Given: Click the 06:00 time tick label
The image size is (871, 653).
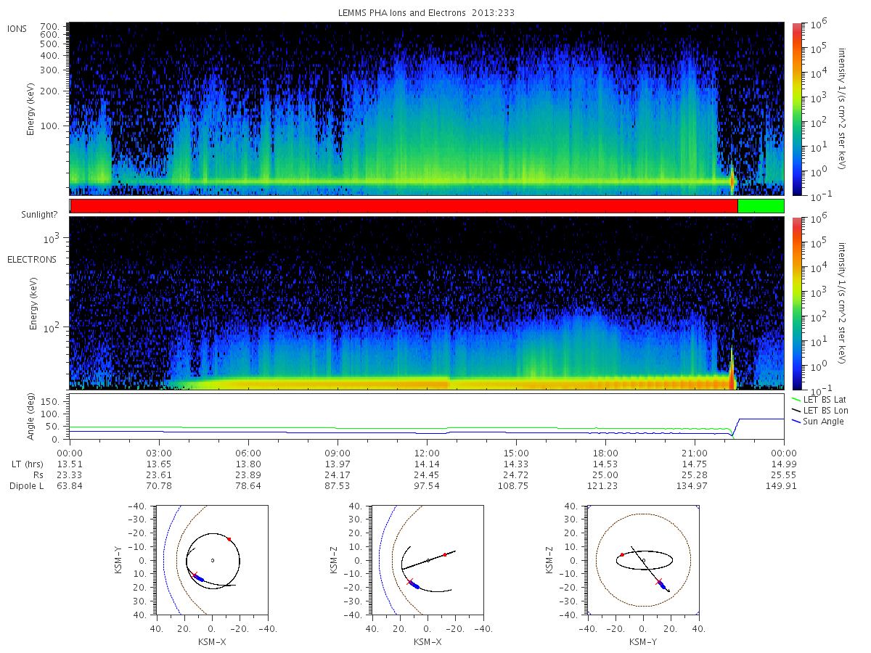Looking at the screenshot, I should tap(248, 452).
